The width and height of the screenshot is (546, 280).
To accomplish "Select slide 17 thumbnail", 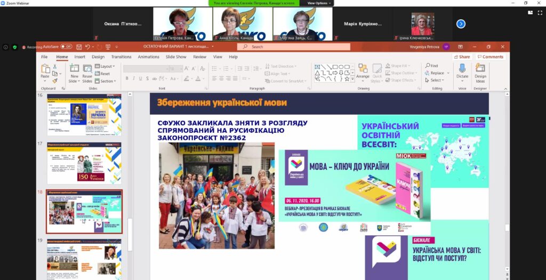I will tap(84, 162).
